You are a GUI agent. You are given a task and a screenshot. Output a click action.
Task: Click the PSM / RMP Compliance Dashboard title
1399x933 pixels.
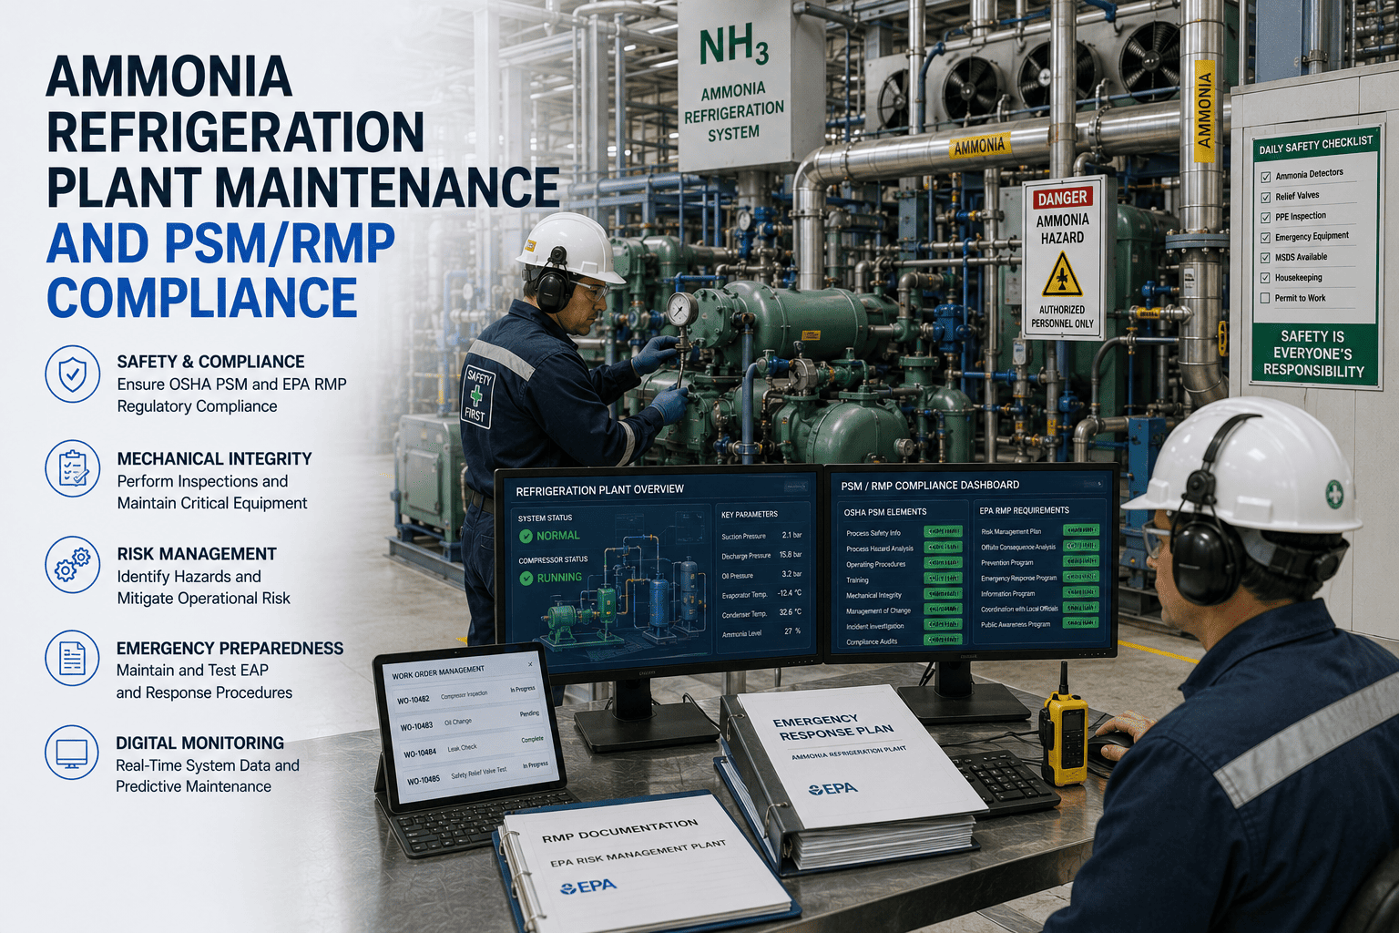930,486
